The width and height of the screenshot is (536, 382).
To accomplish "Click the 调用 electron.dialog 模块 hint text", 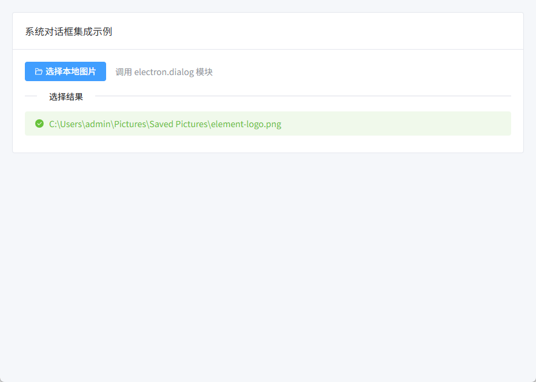I will pyautogui.click(x=164, y=72).
